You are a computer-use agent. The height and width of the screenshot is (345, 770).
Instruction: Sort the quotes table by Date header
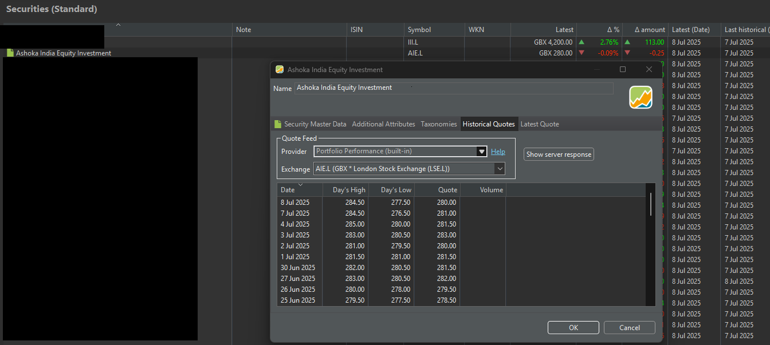[299, 189]
